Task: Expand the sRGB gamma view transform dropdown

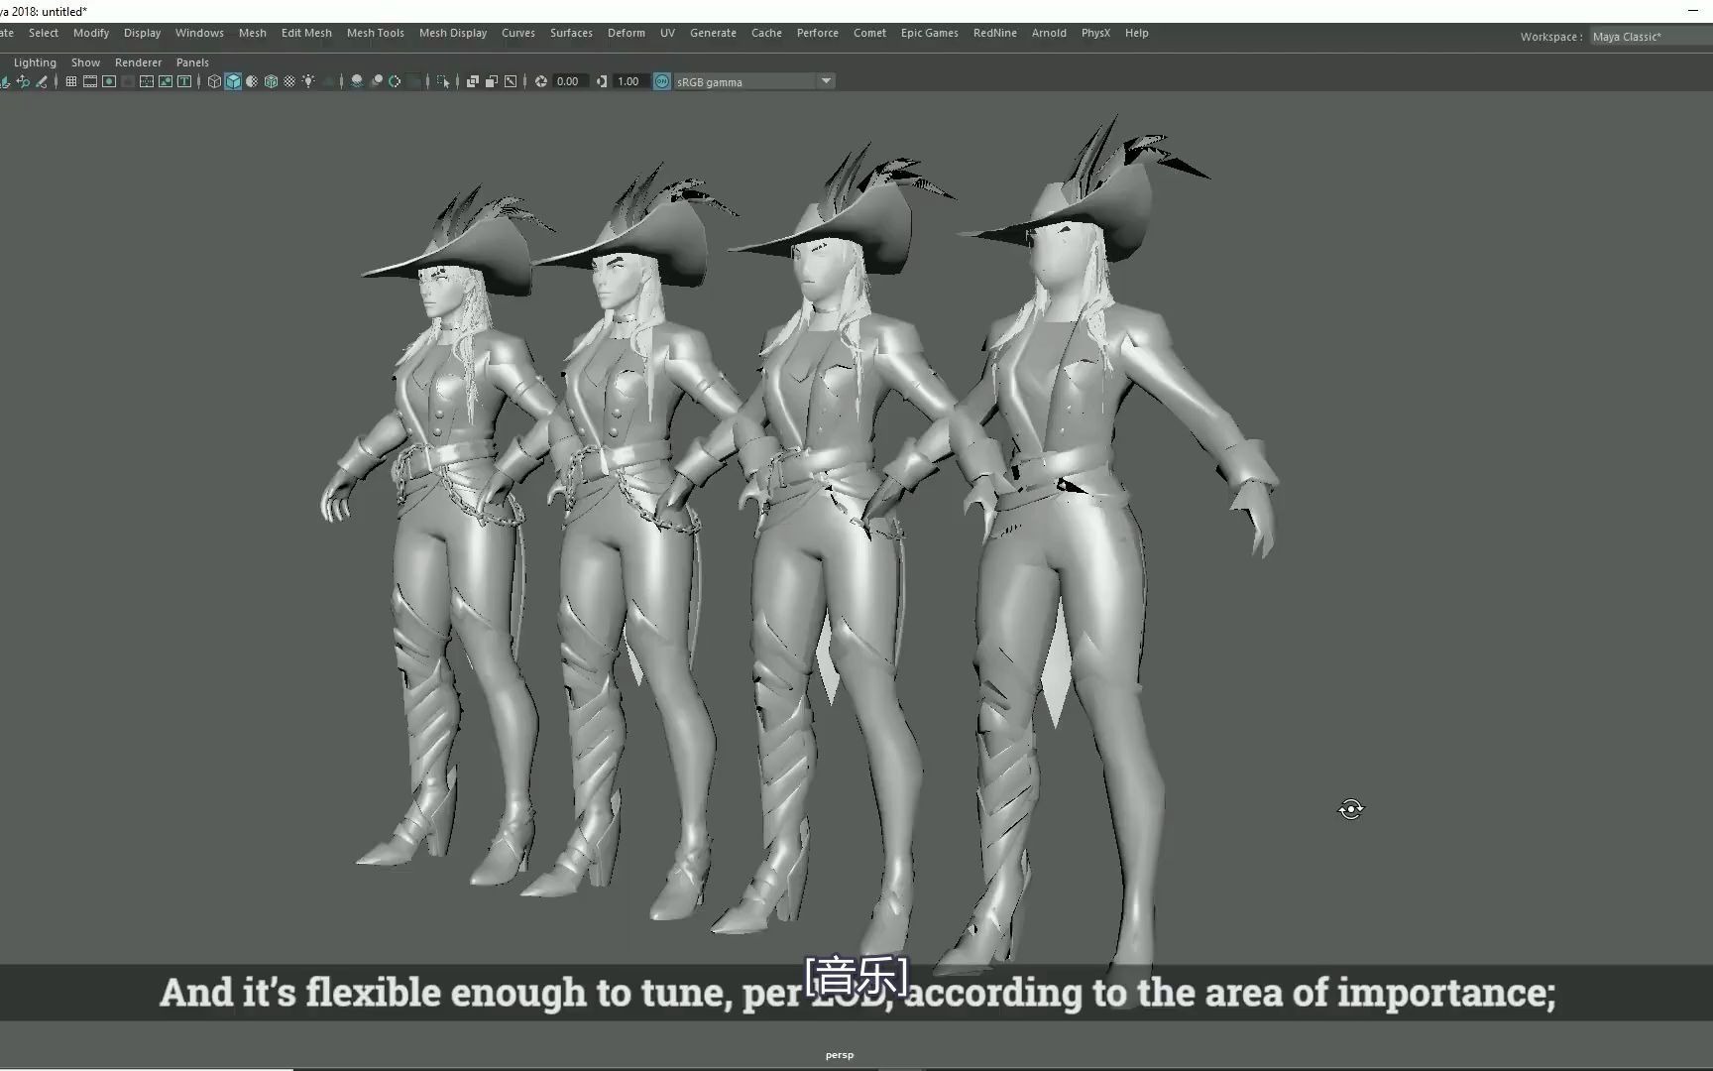Action: [826, 81]
